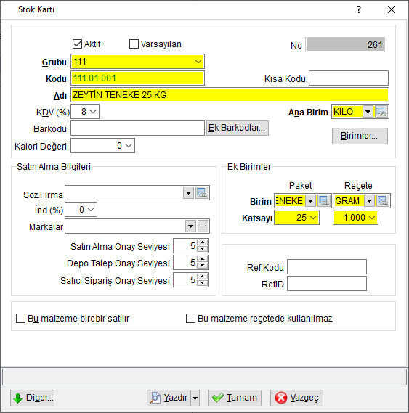Close the Stok Kartı dialog window
Screen dimensions: 409x413
click(x=392, y=9)
